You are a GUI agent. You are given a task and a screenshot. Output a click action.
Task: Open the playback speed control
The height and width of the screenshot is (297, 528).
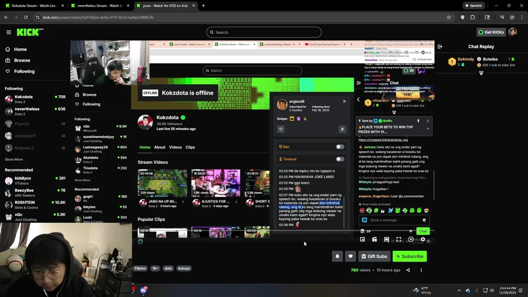point(411,239)
